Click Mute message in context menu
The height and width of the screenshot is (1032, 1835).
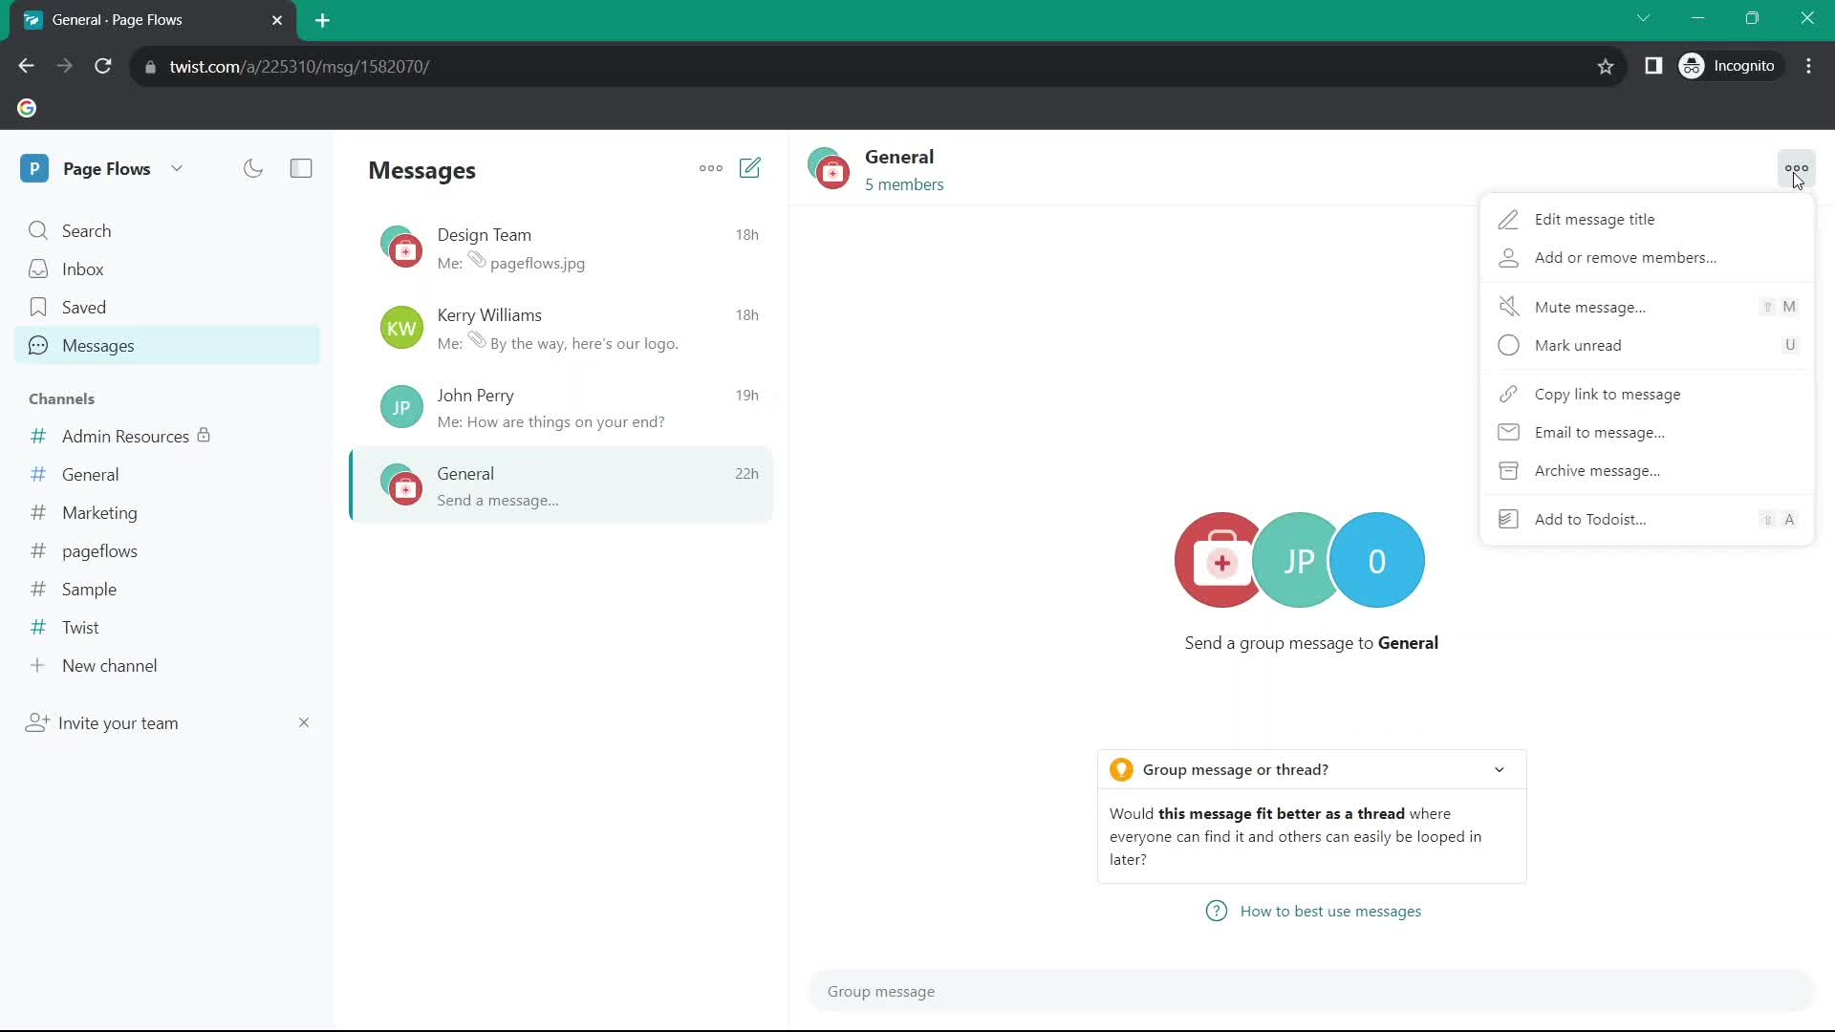click(1590, 308)
